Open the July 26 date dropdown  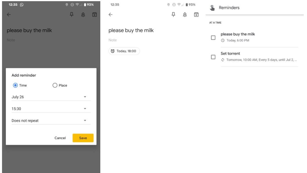[51, 97]
